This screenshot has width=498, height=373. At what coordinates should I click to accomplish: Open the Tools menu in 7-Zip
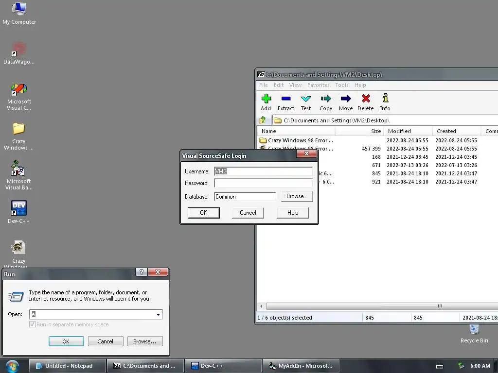[342, 85]
